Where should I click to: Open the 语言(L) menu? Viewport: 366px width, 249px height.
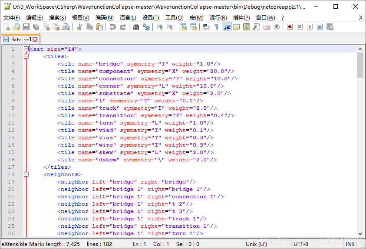[128, 18]
